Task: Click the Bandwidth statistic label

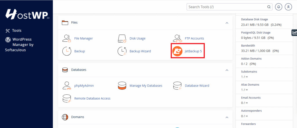Action: (248, 45)
